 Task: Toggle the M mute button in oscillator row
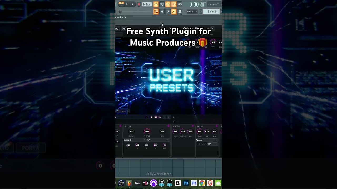pyautogui.click(x=165, y=117)
